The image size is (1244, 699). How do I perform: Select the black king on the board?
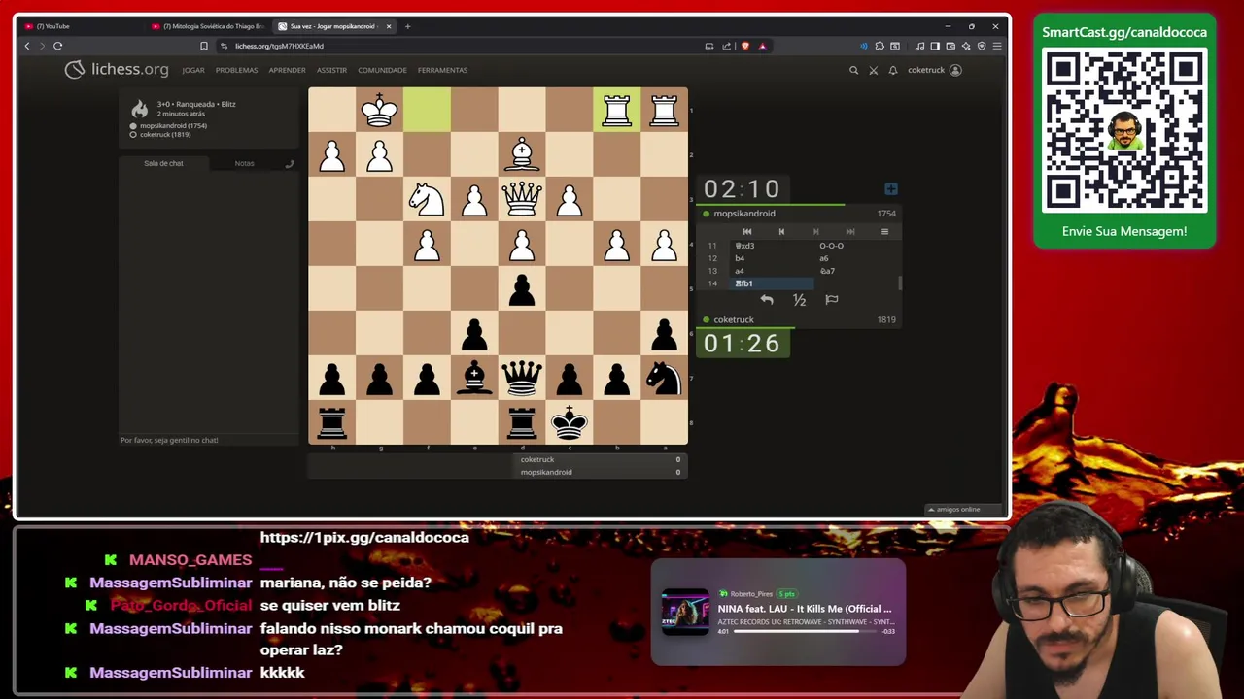pos(570,422)
